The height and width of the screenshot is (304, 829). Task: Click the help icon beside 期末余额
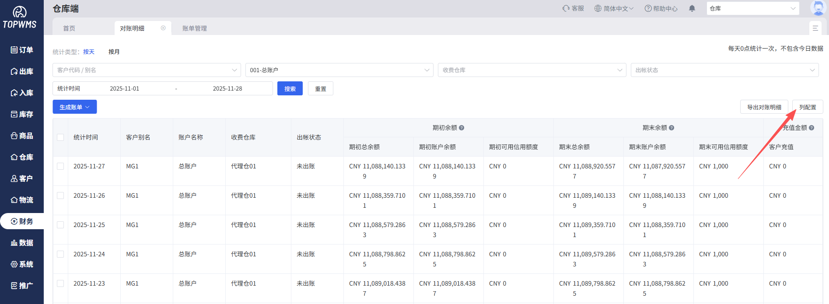[672, 128]
